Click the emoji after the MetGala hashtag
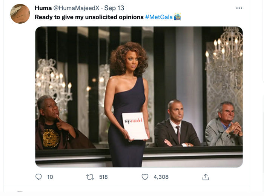This screenshot has width=264, height=196. click(x=177, y=17)
